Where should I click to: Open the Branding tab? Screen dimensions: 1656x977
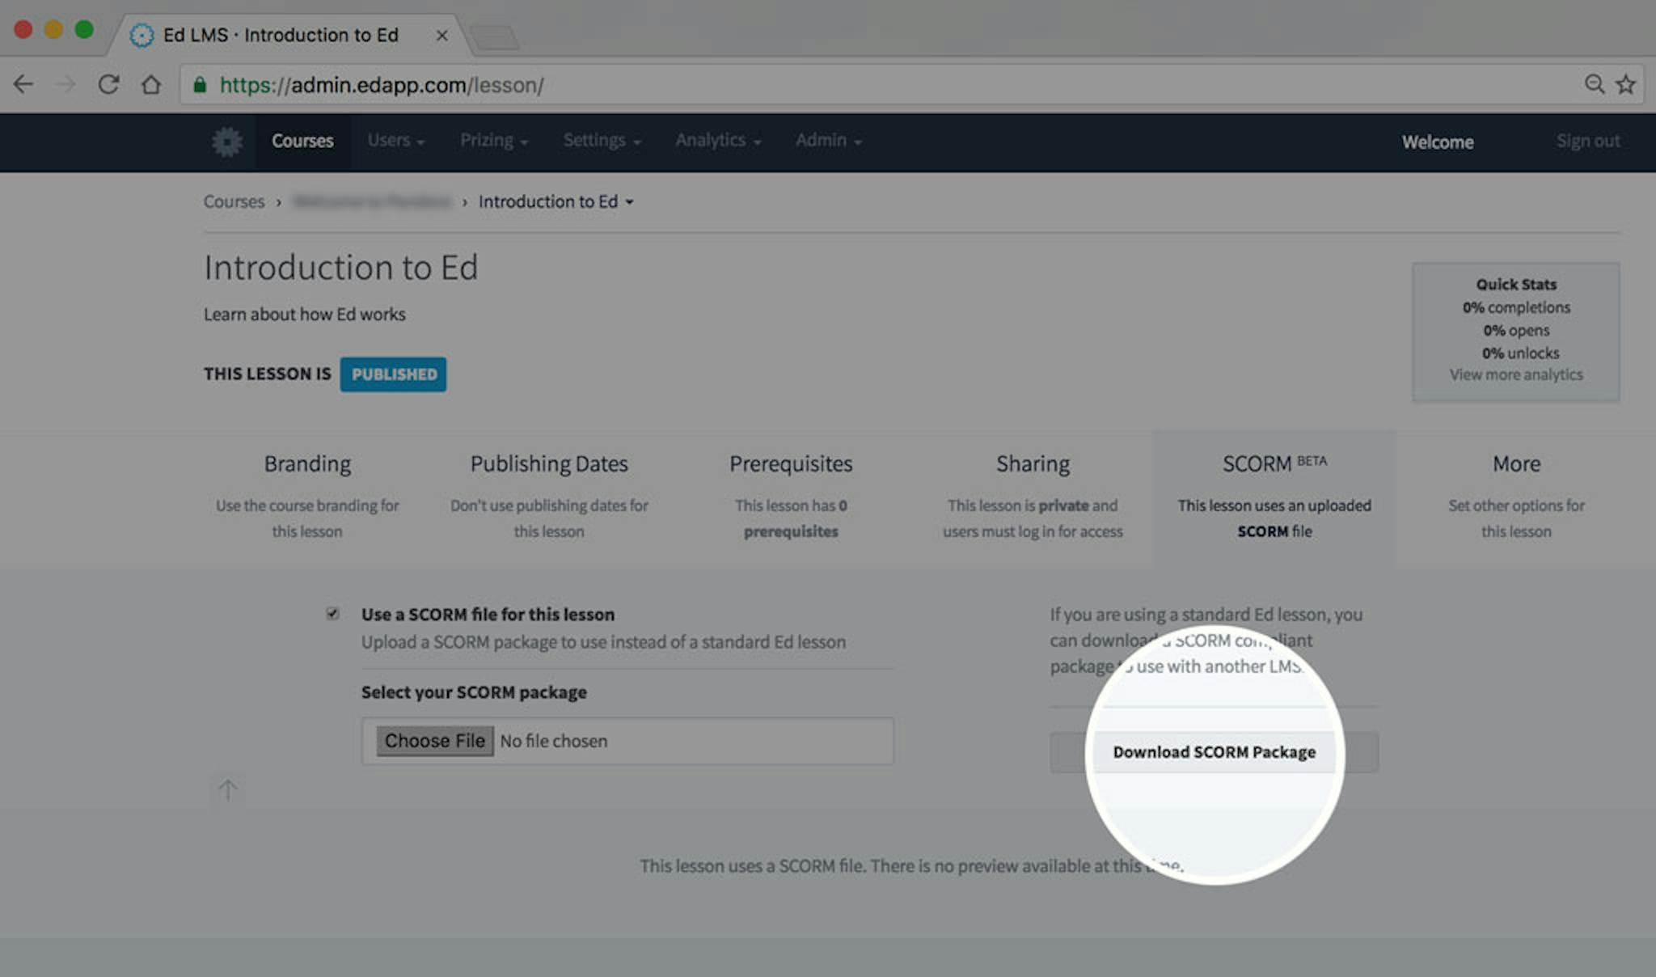306,463
